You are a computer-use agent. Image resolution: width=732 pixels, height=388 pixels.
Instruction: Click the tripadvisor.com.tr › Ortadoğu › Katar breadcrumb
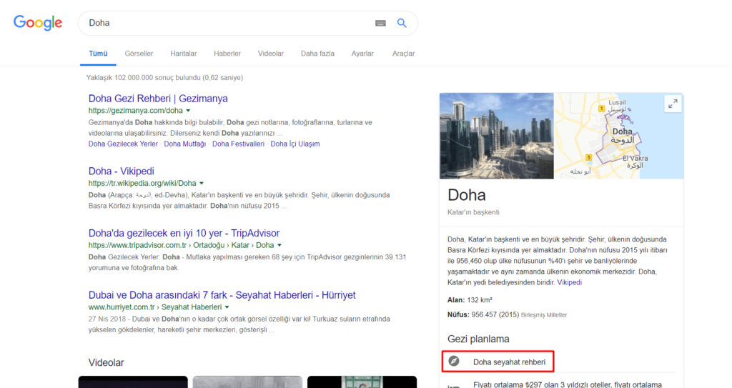[x=181, y=245]
